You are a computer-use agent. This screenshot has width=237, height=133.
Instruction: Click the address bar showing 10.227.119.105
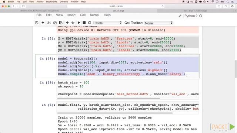pyautogui.click(x=116, y=6)
